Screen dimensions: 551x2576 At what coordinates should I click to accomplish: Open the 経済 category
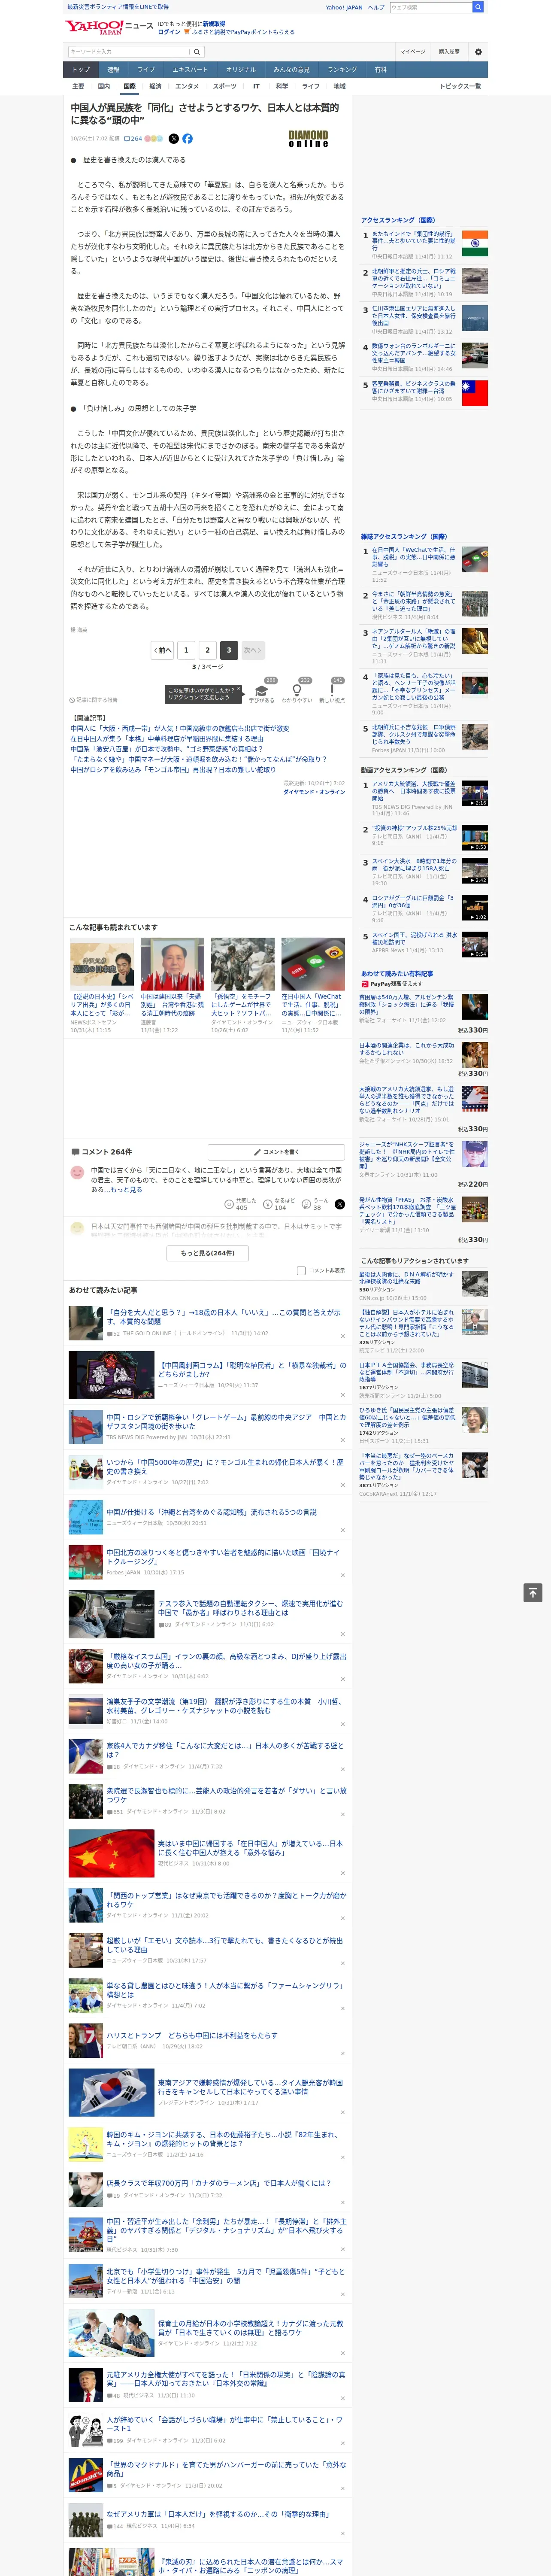click(x=155, y=86)
